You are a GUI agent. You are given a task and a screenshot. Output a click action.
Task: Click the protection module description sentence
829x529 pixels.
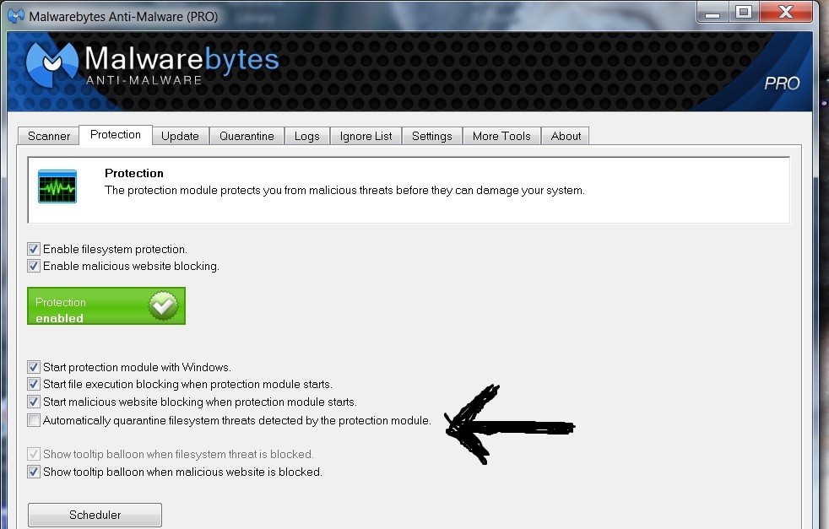point(344,190)
